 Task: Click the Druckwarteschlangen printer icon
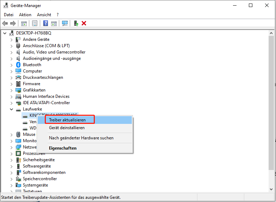pyautogui.click(x=18, y=77)
